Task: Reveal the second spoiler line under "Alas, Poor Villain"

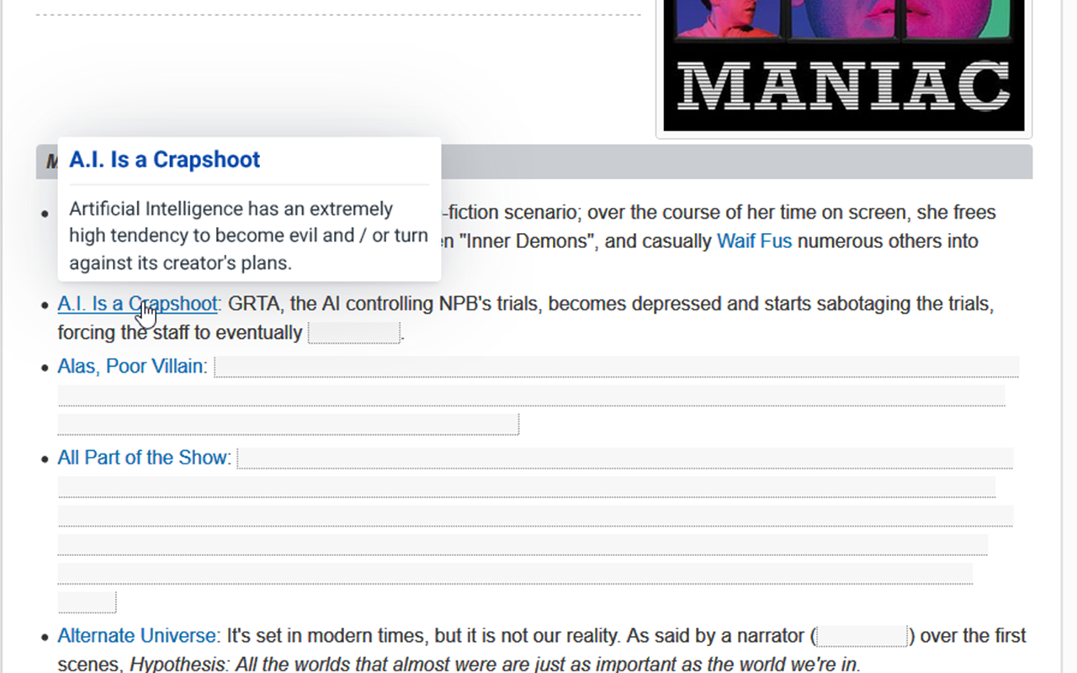Action: [530, 395]
